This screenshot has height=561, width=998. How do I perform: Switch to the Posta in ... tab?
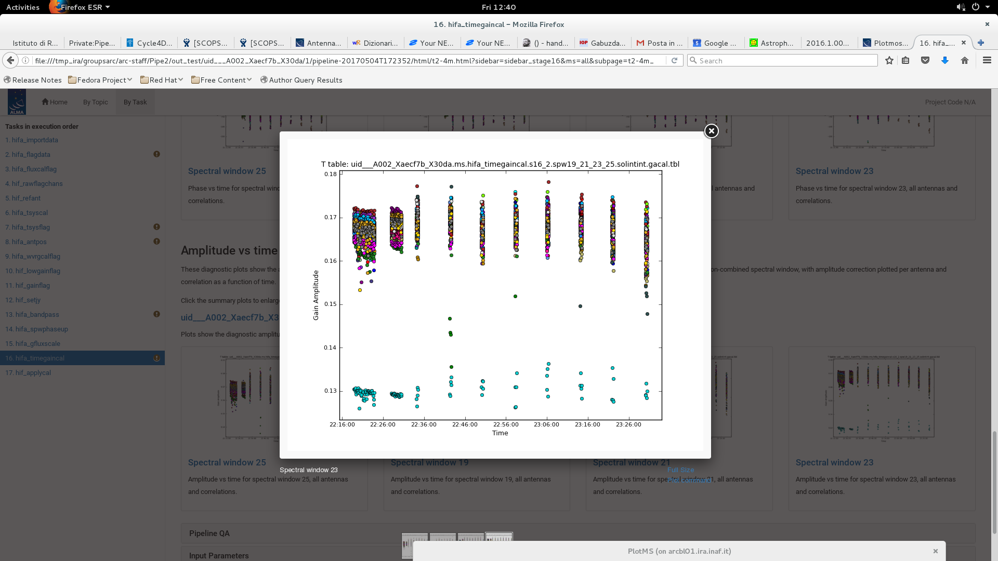[x=660, y=43]
